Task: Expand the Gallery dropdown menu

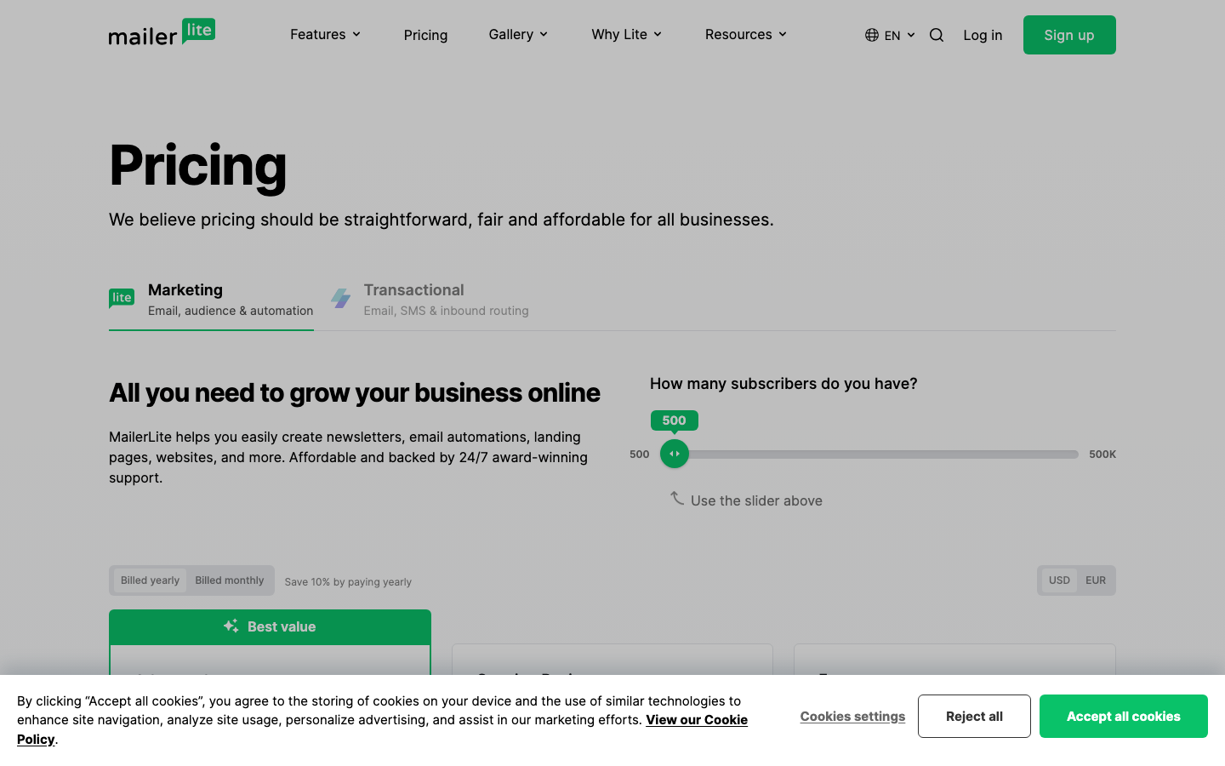Action: [518, 35]
